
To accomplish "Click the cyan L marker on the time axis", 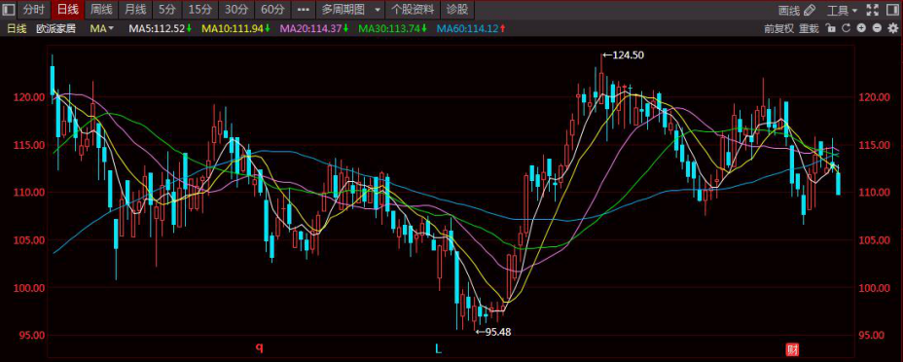I will pyautogui.click(x=438, y=348).
